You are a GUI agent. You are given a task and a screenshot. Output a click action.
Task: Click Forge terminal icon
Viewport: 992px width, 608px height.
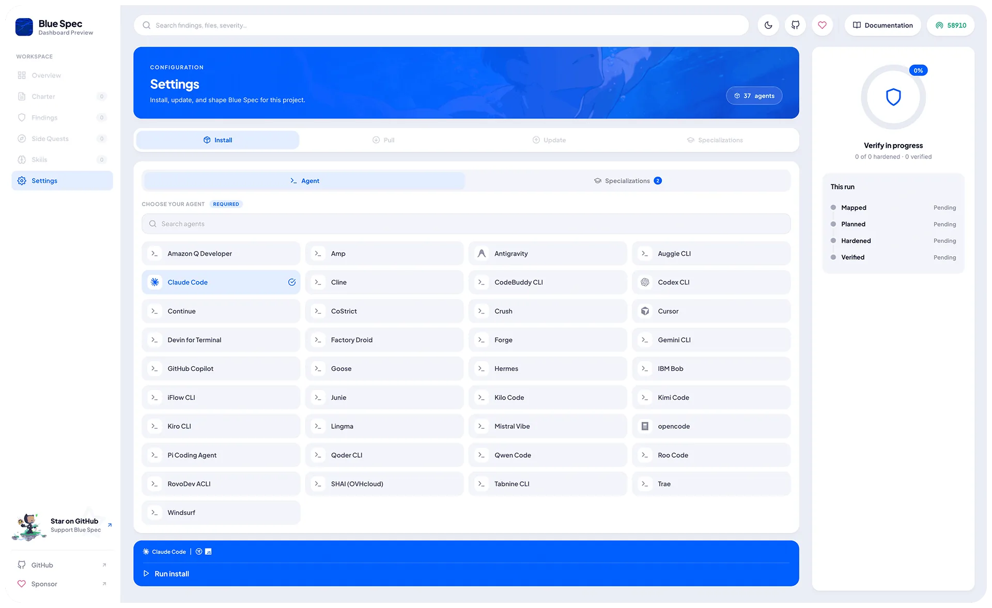click(x=482, y=340)
